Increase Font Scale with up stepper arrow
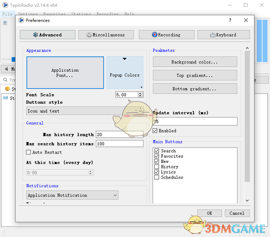The height and width of the screenshot is (237, 270). tap(140, 93)
